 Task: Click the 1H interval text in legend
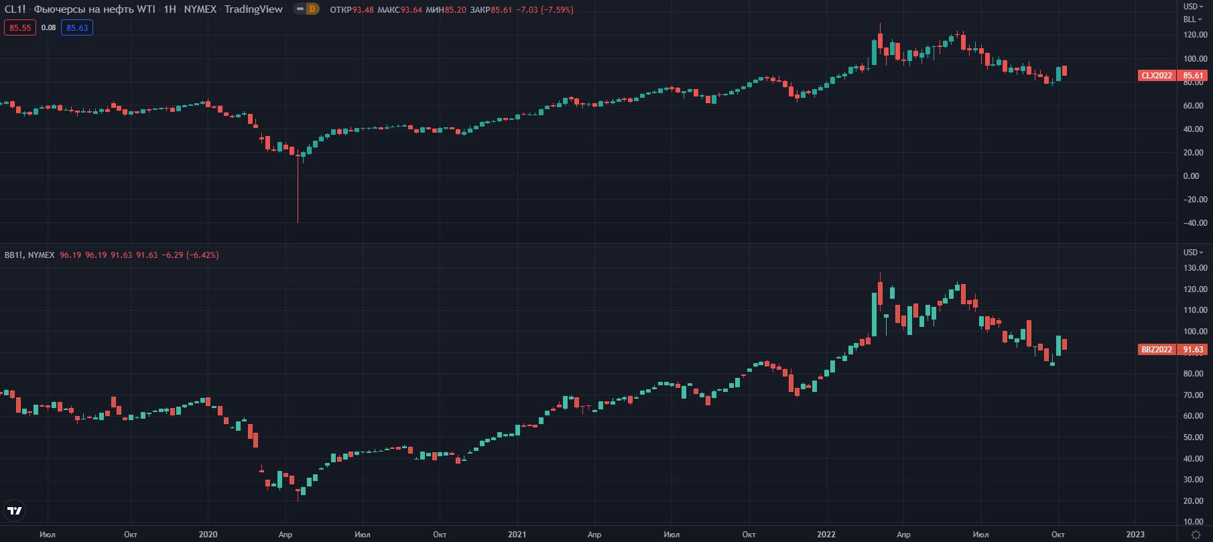click(170, 9)
